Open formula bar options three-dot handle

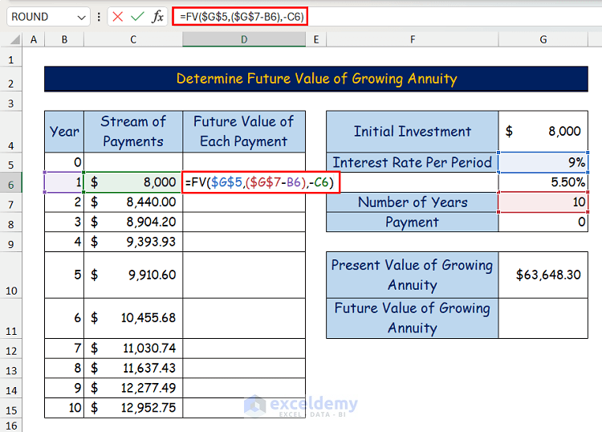[99, 17]
